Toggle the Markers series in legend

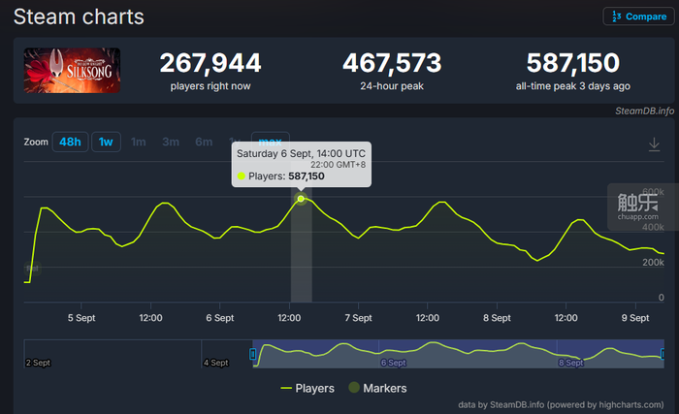[x=384, y=388]
